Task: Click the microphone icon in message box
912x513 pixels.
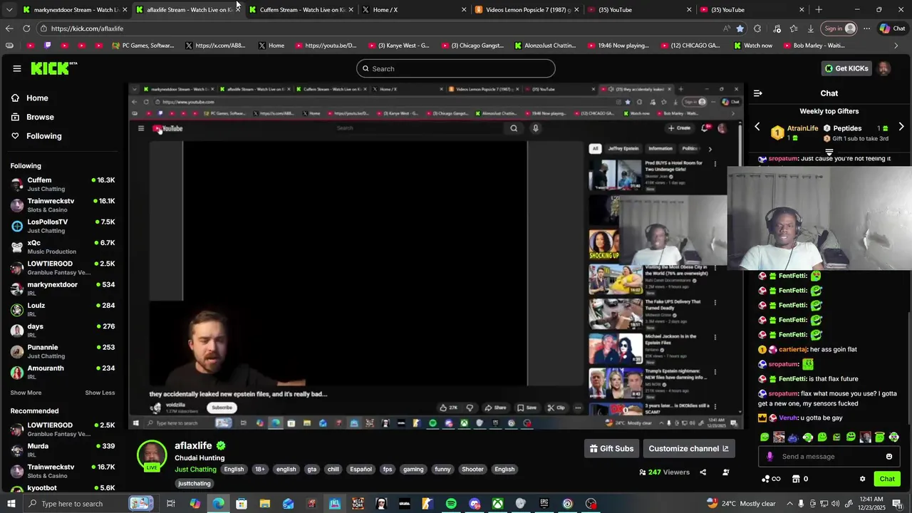Action: 769,457
